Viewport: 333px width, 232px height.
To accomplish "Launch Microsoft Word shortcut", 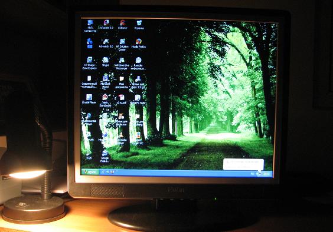I will pos(106,82).
